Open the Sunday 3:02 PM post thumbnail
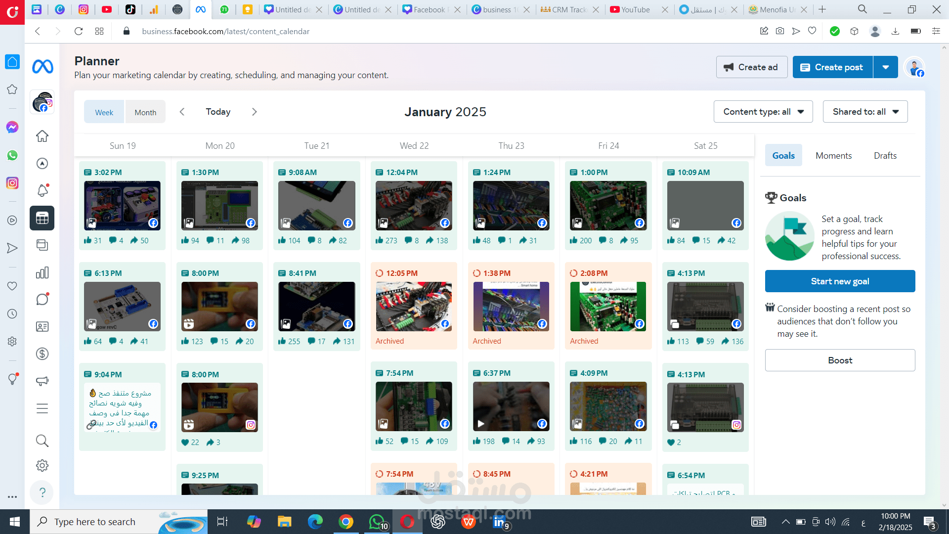949x534 pixels. click(x=122, y=205)
